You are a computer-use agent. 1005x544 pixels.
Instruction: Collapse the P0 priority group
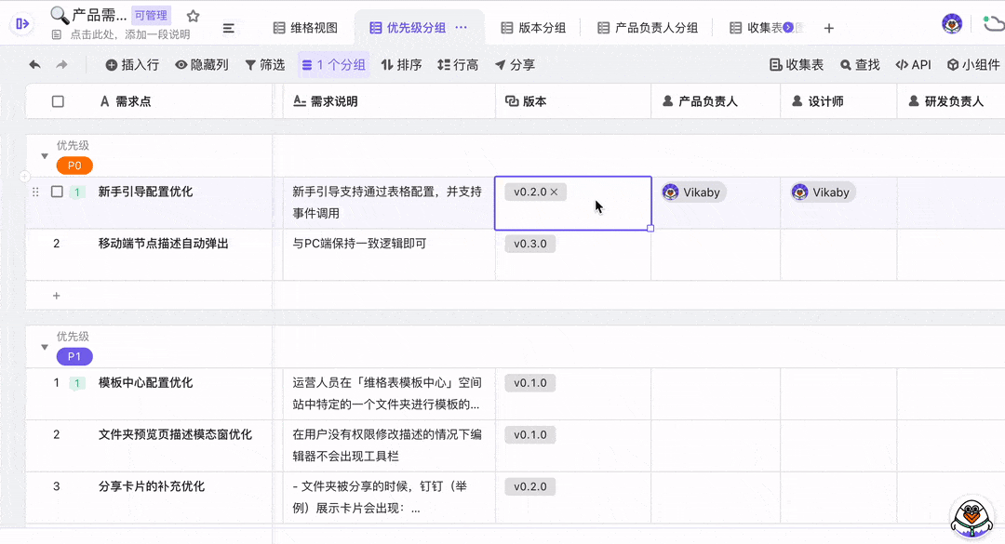tap(45, 156)
